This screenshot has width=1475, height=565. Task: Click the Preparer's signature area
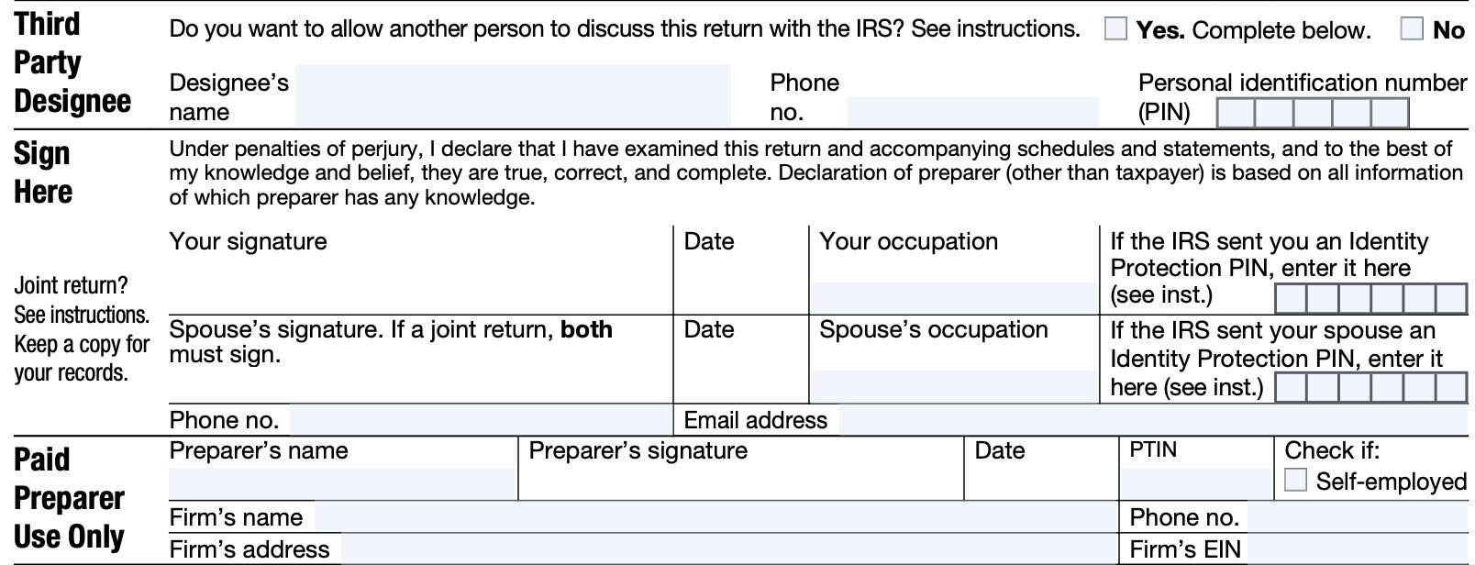[740, 481]
